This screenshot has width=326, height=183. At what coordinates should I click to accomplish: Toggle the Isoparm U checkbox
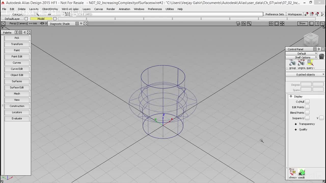click(x=307, y=118)
